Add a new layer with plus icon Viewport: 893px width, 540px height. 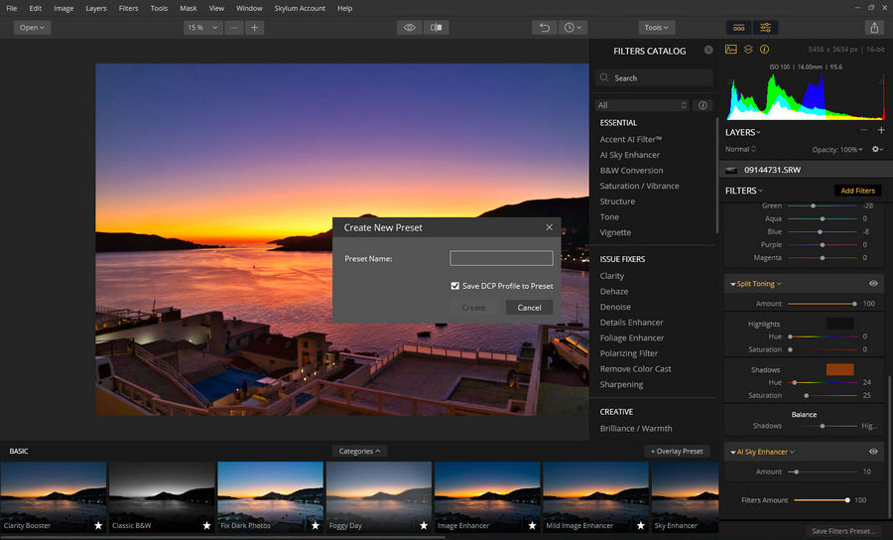(x=881, y=130)
